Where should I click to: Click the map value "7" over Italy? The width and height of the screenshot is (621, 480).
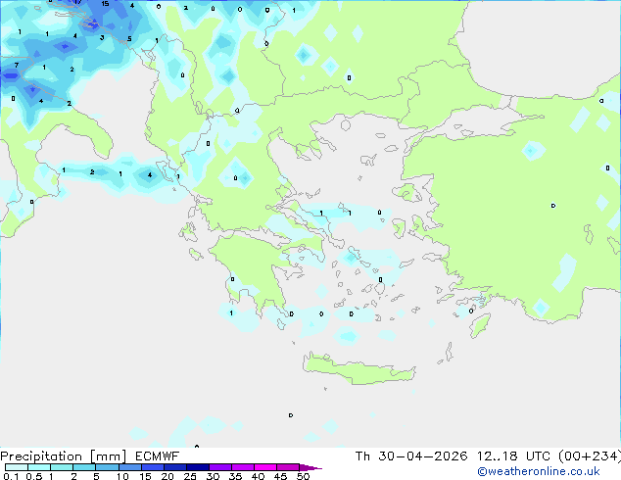tap(17, 65)
